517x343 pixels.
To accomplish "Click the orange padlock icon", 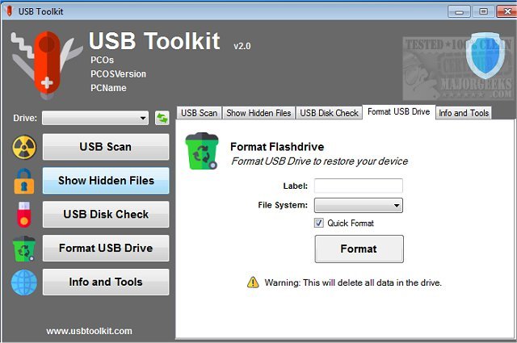I will (x=24, y=181).
